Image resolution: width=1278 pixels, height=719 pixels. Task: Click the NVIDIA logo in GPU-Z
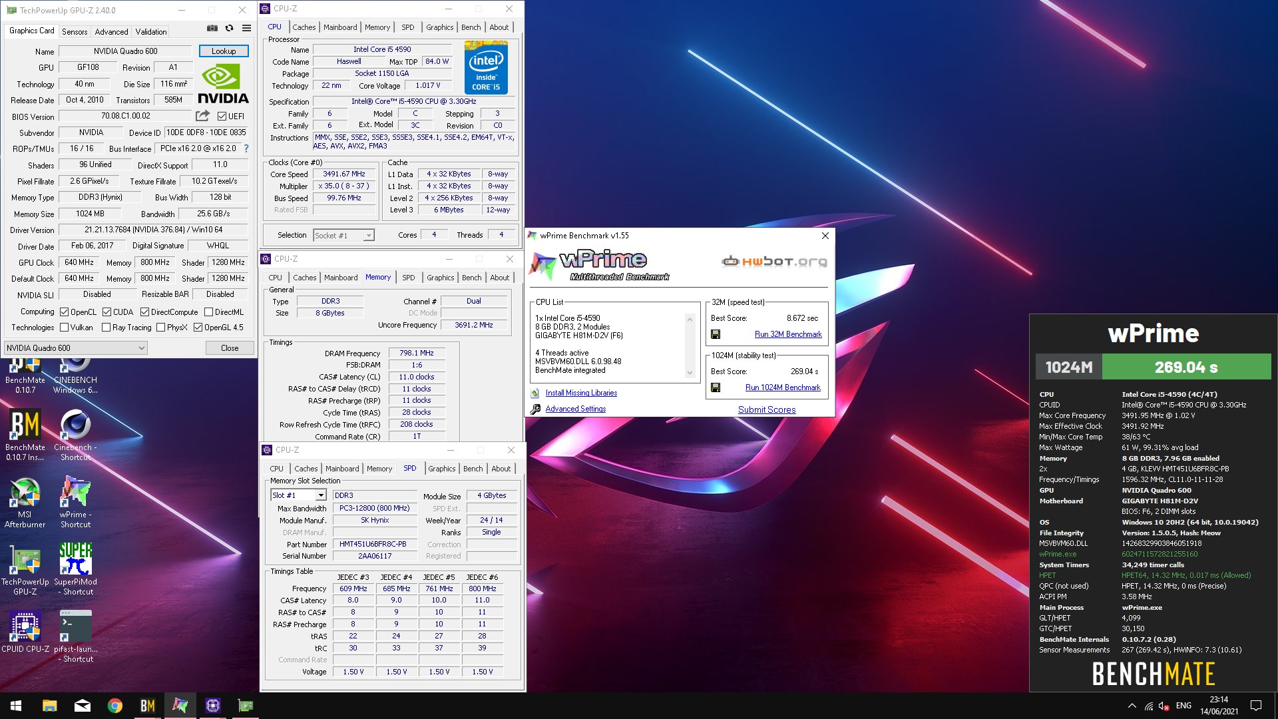[x=223, y=84]
